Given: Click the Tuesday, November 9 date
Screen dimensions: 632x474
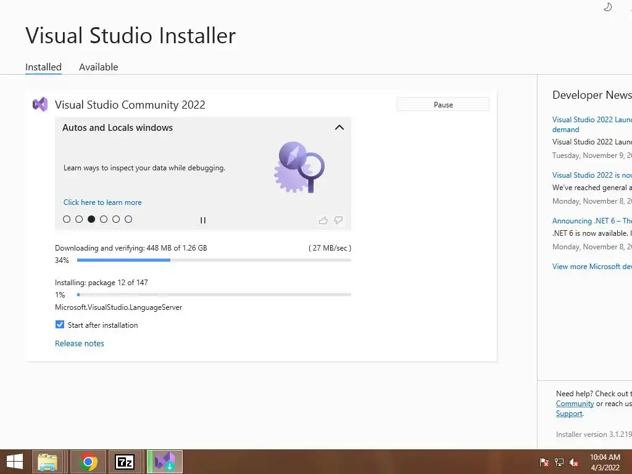Looking at the screenshot, I should 592,156.
